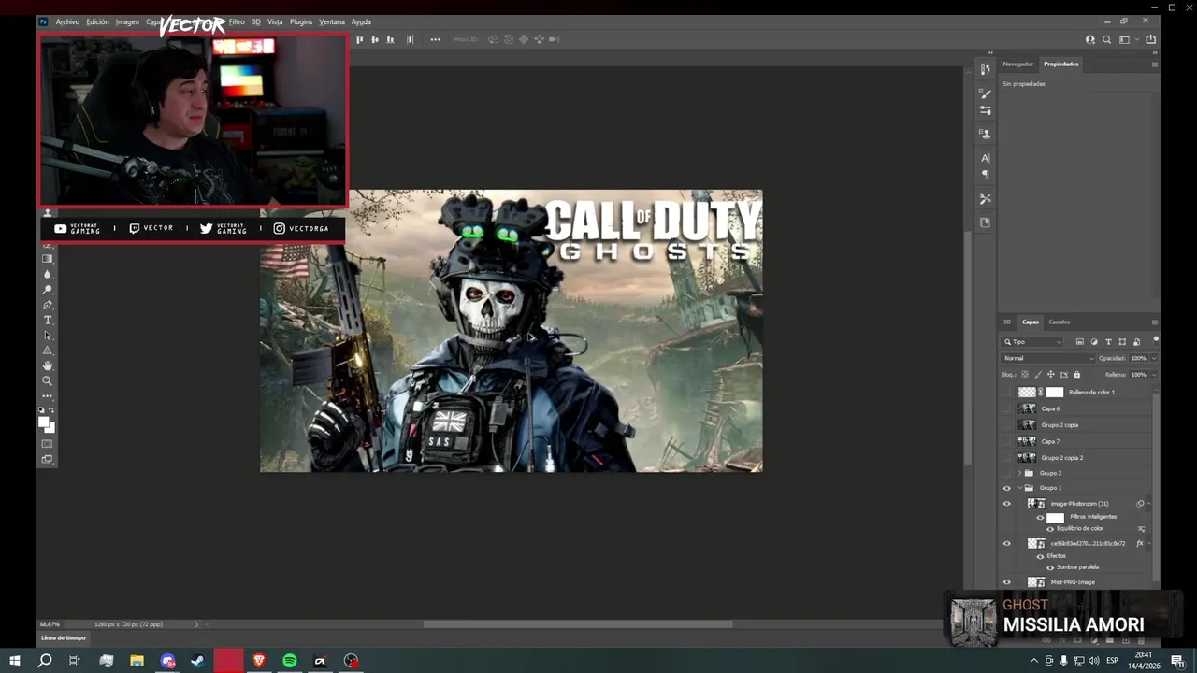Set the foreground color swatch
Image resolution: width=1197 pixels, height=673 pixels.
pyautogui.click(x=44, y=422)
